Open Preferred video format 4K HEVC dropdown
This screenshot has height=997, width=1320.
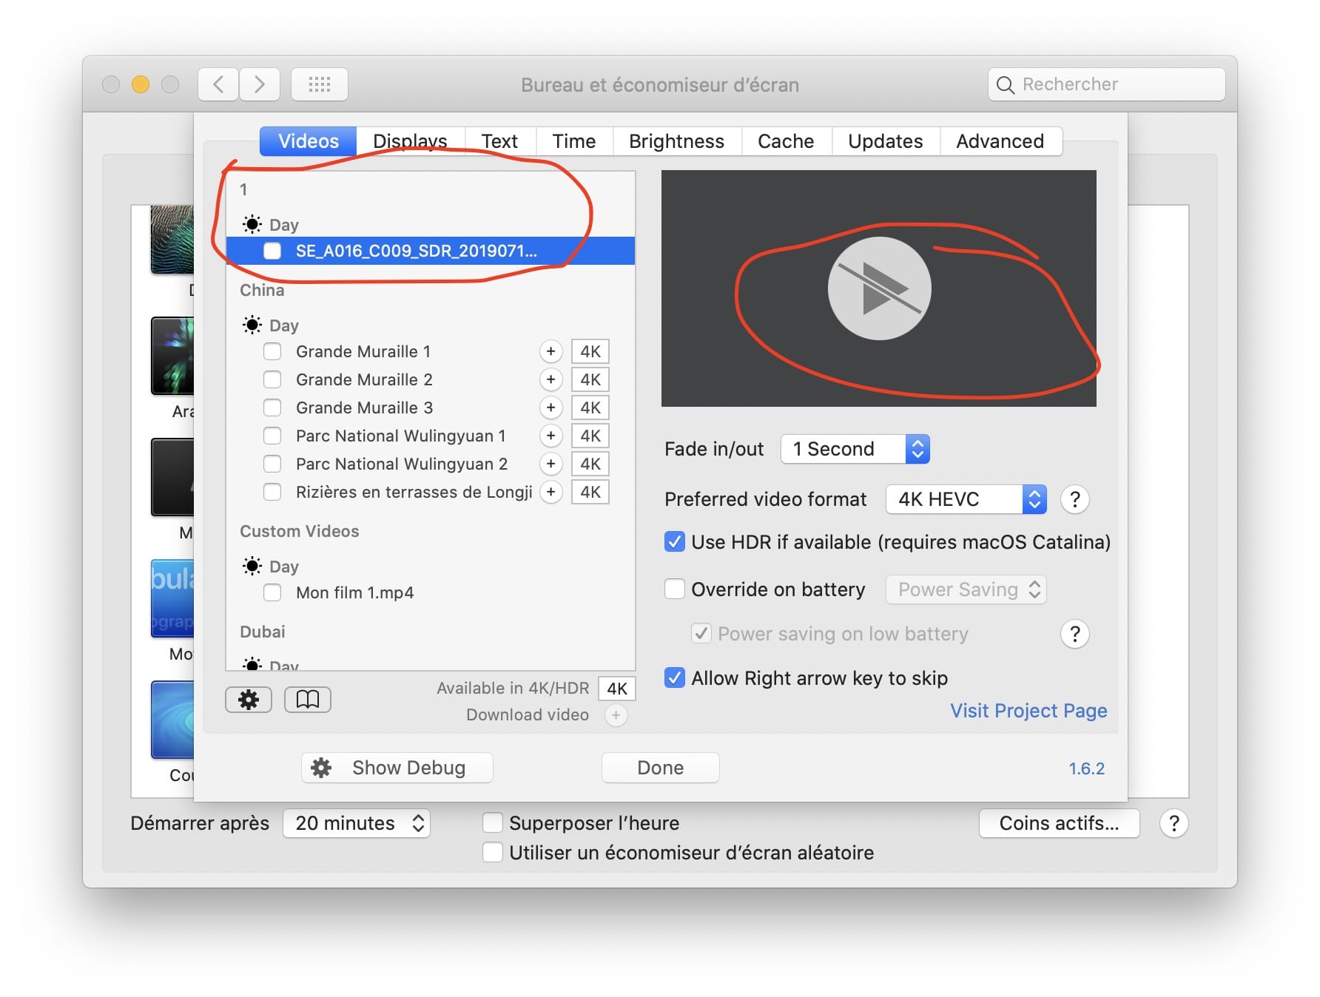click(966, 499)
